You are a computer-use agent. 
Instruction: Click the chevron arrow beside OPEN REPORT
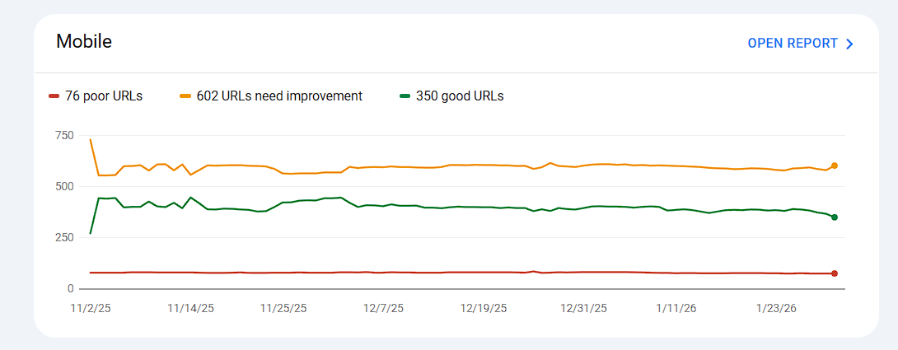point(850,44)
